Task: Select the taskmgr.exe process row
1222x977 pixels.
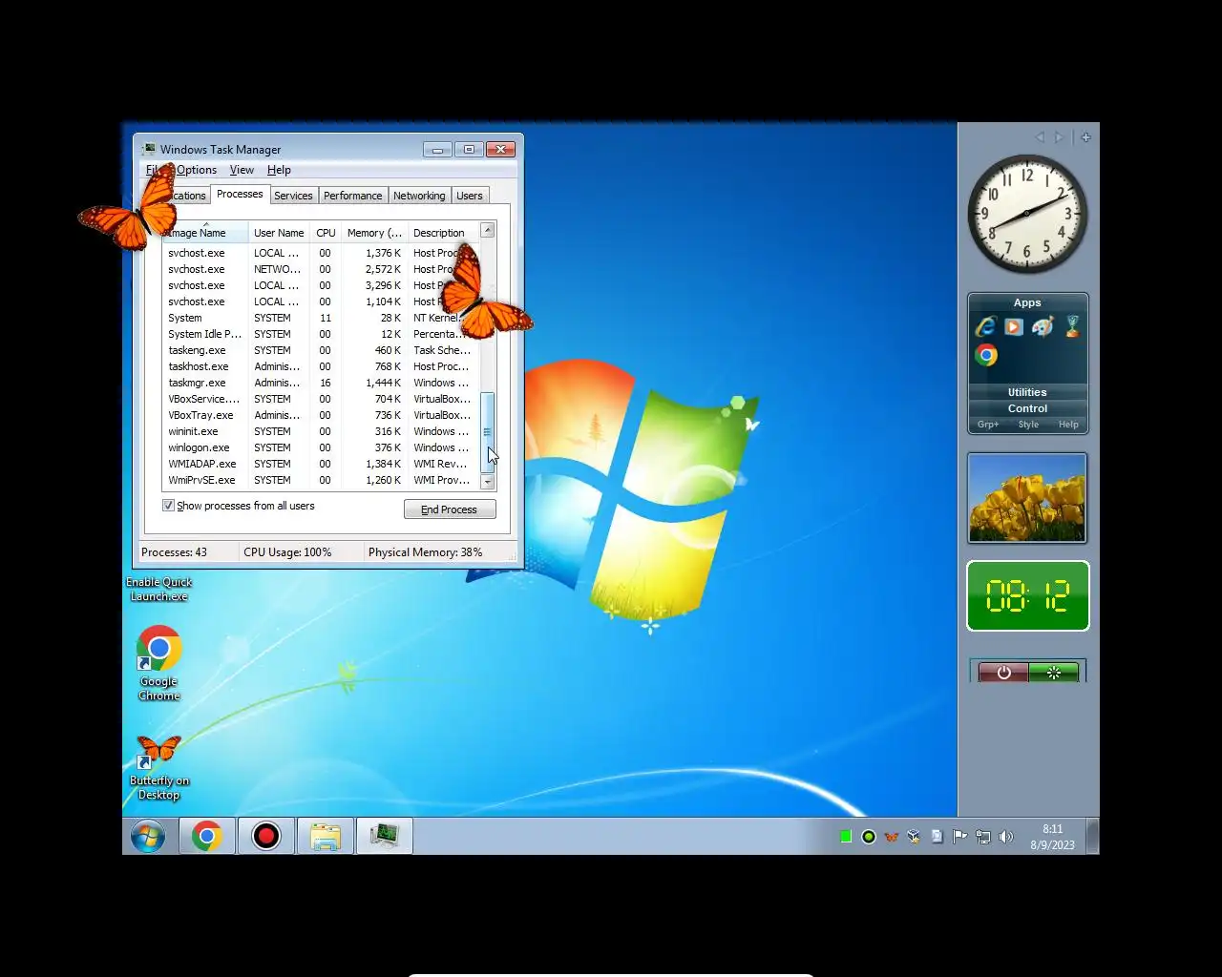Action: tap(320, 383)
